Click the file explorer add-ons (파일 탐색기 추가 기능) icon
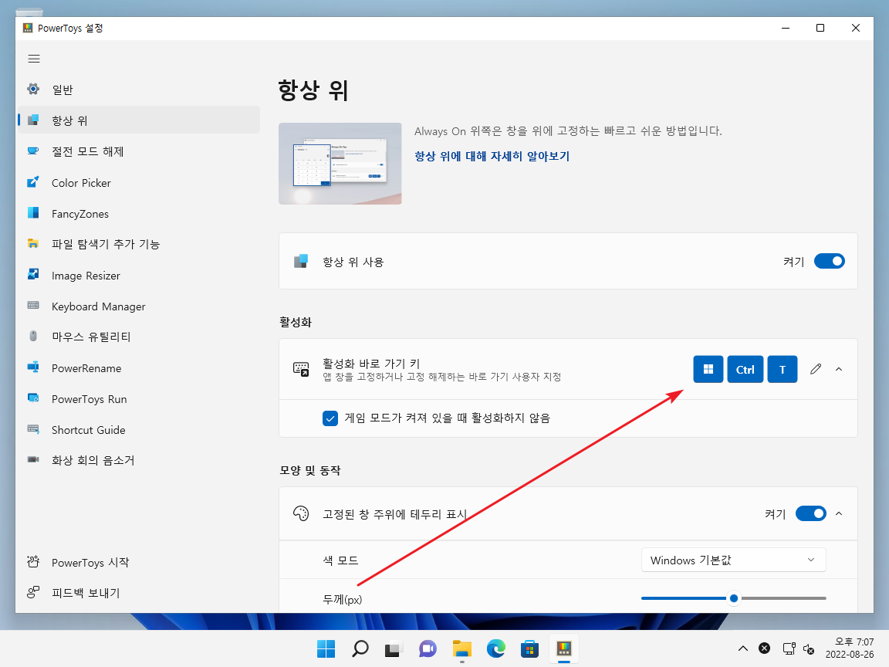Image resolution: width=889 pixels, height=667 pixels. point(33,244)
